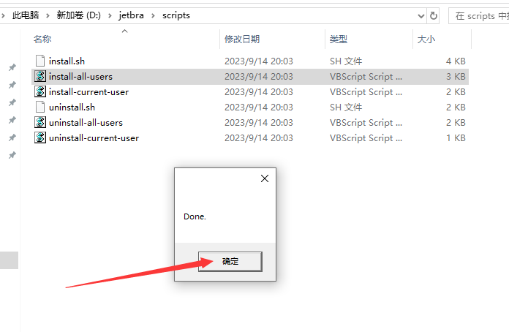Focus the search scripts input box
This screenshot has height=332, width=509.
[x=479, y=15]
